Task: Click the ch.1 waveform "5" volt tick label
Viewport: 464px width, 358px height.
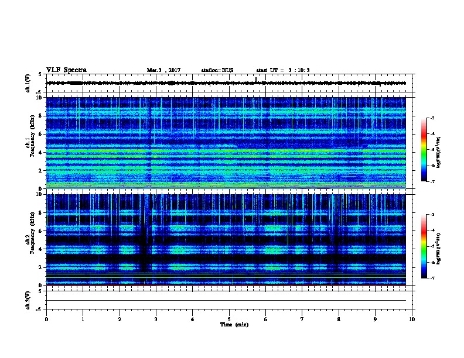Action: [40, 74]
